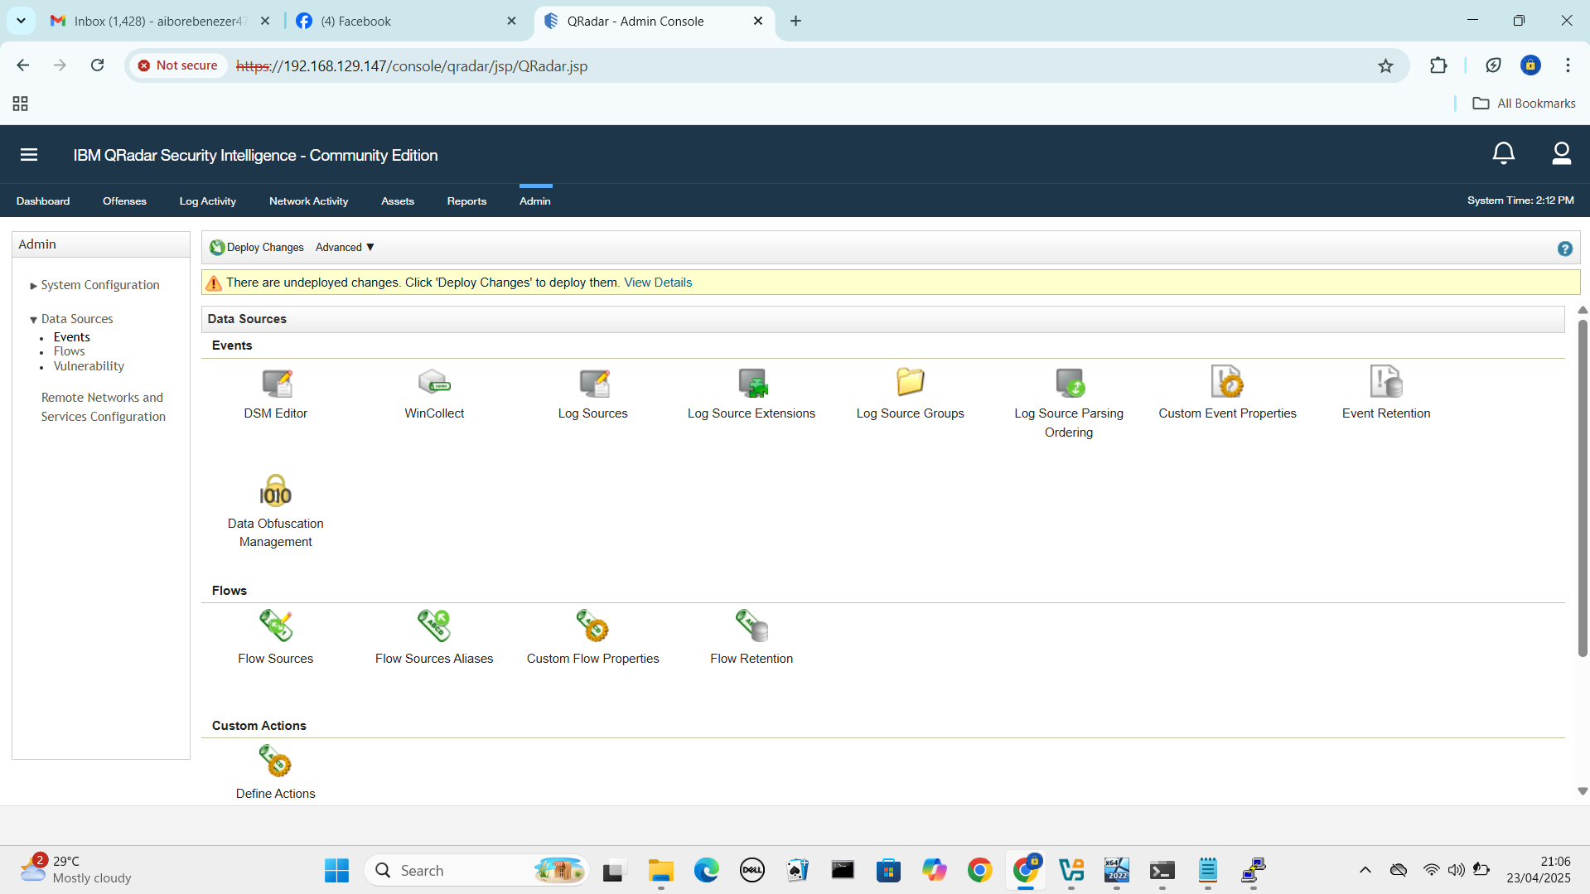Bookmark this page with the star icon
This screenshot has height=894, width=1590.
click(1385, 65)
